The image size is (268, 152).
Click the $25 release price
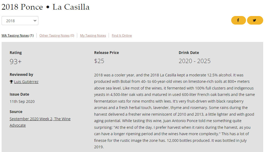99,61
